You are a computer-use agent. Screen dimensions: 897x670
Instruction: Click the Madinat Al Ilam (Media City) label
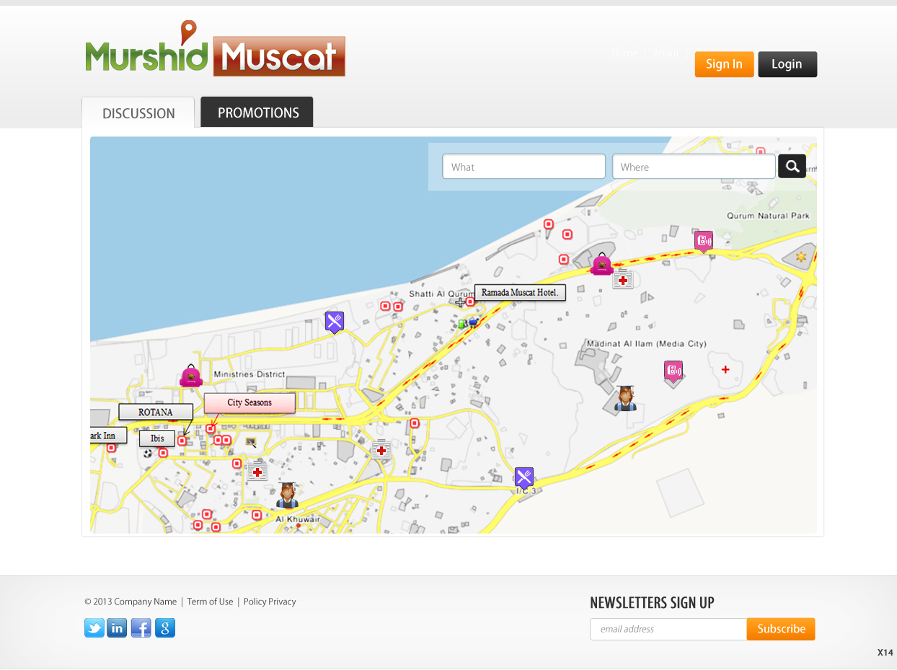[646, 344]
